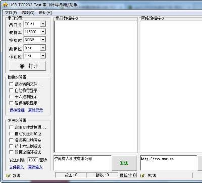Enable 启用文件数据源 checkbox
Screen dimensions: 202x183
11,127
